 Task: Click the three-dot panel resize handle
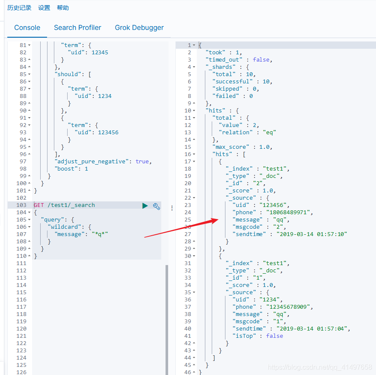pos(172,208)
